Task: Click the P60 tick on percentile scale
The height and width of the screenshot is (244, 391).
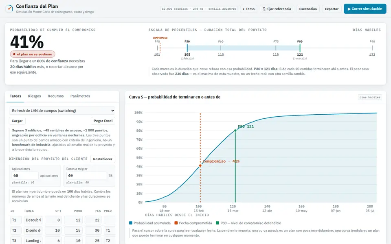Action: tap(221, 48)
